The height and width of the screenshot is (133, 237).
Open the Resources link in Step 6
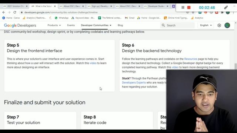pos(191,59)
